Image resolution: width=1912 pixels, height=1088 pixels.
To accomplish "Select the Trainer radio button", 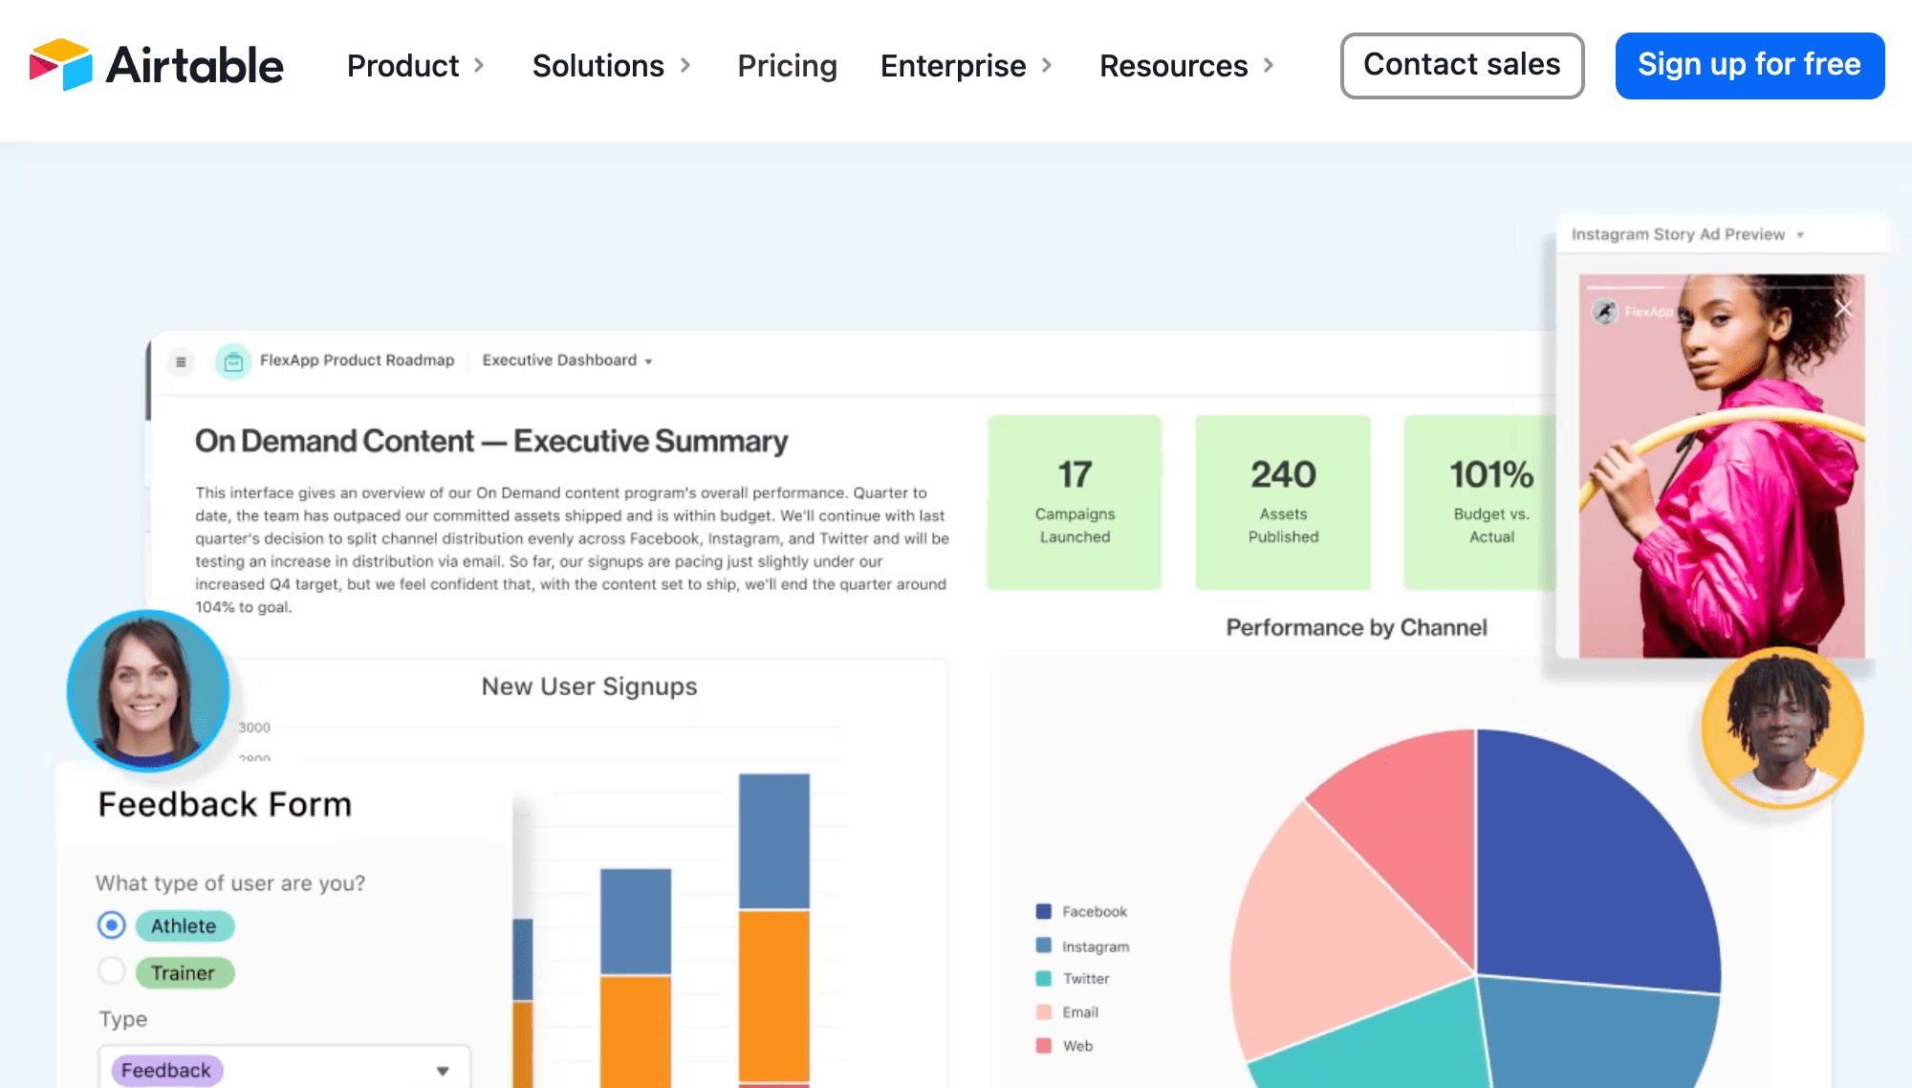I will [112, 971].
